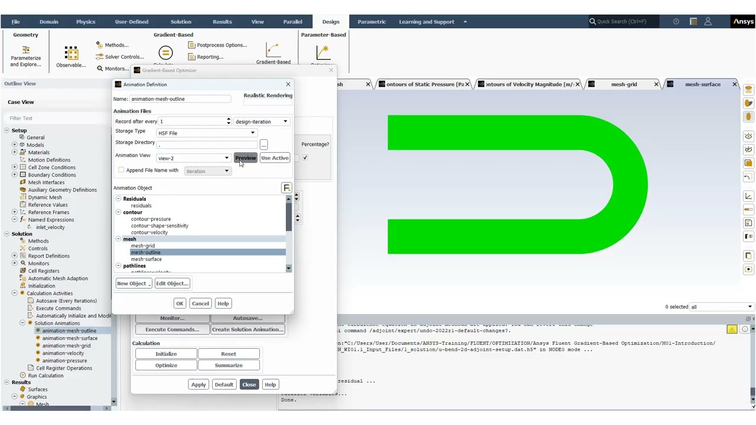Open the File menu
The width and height of the screenshot is (756, 425).
tap(16, 22)
